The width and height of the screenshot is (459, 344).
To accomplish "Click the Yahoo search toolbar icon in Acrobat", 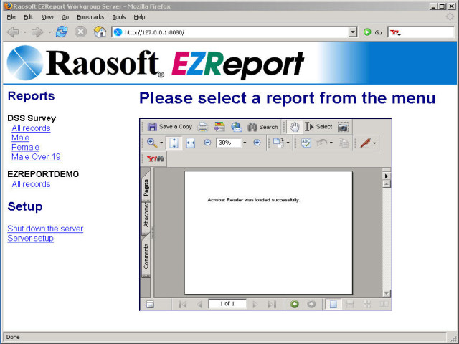I will pos(155,159).
